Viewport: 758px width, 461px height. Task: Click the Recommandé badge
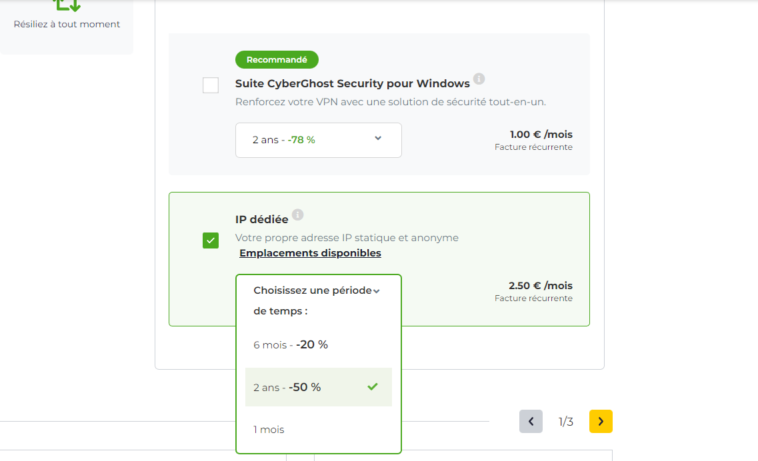click(277, 59)
